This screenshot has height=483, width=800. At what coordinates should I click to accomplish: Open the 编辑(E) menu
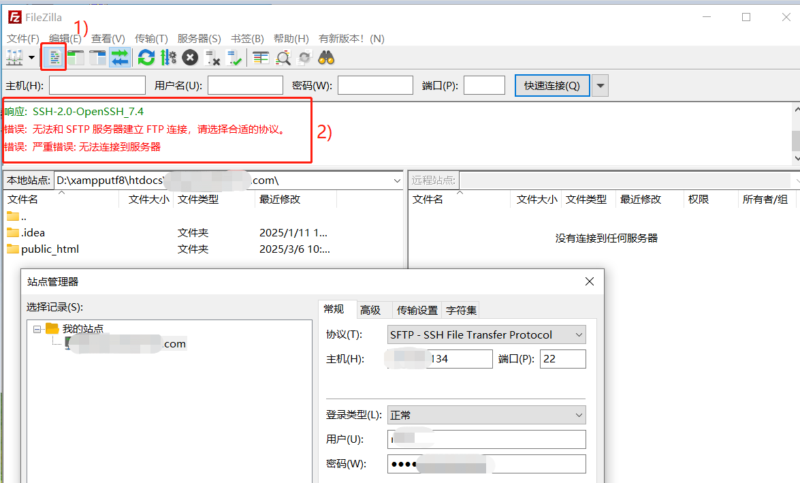coord(65,39)
